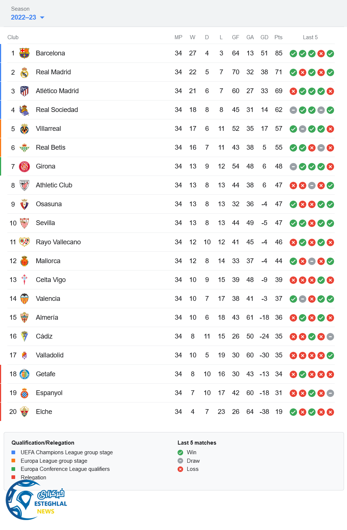The image size is (347, 530).
Task: Click Elche's most recent loss indicator
Action: coord(330,412)
